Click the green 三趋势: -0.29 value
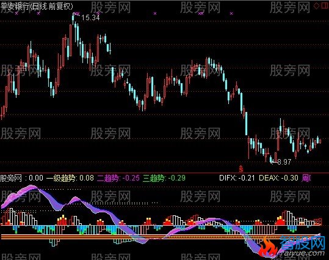The image size is (329, 260). pyautogui.click(x=164, y=178)
